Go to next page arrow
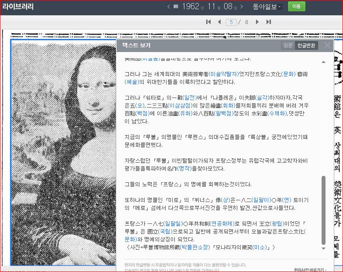 pyautogui.click(x=257, y=22)
